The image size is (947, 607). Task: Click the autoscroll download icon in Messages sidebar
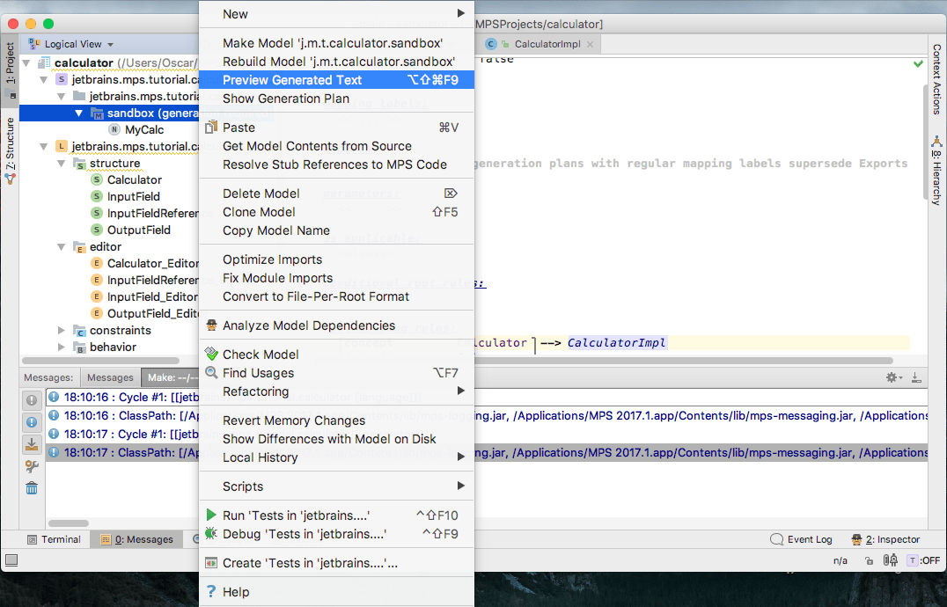(x=32, y=444)
